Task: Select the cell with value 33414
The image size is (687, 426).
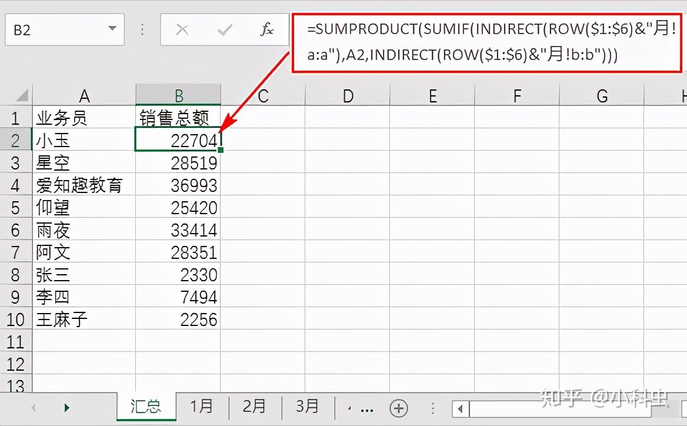Action: point(178,229)
